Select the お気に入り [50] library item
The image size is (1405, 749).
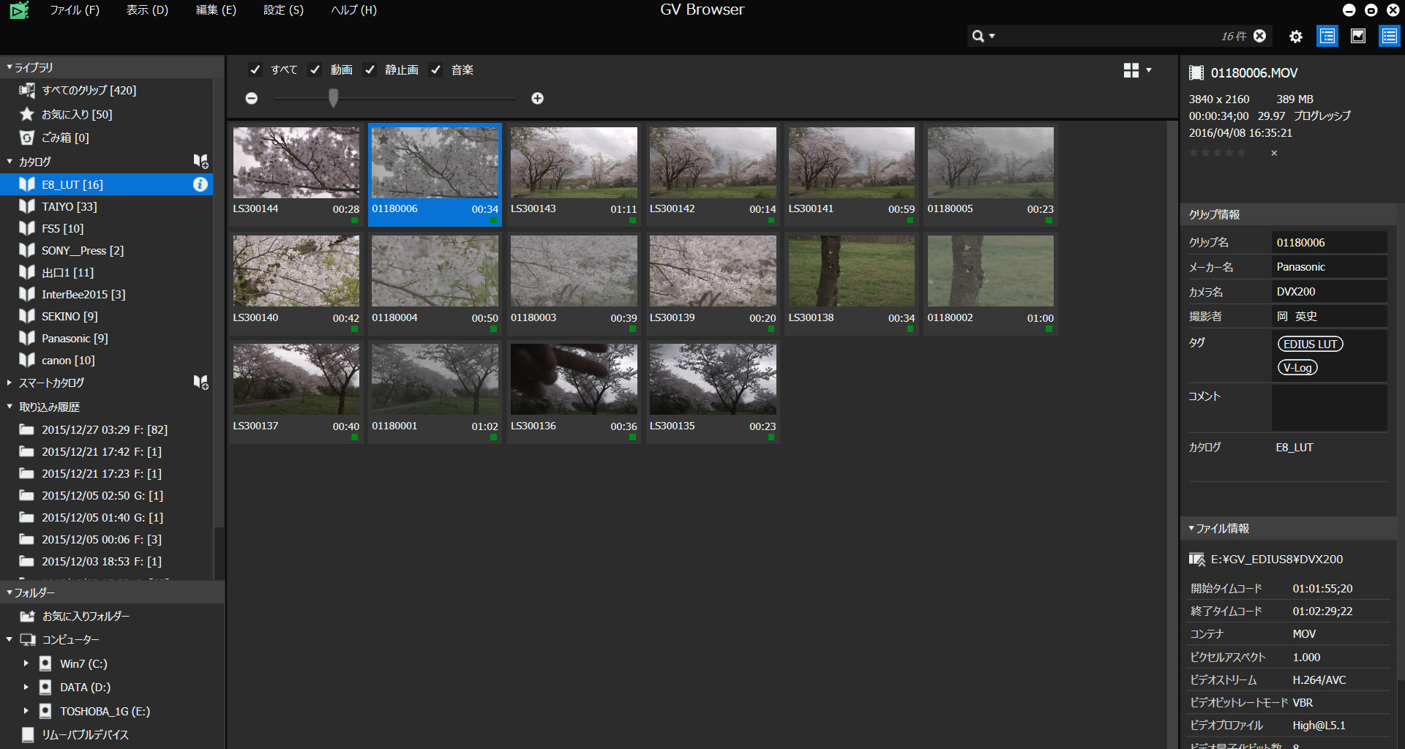click(x=76, y=114)
